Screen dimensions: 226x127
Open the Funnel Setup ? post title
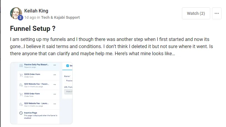[x=33, y=28]
